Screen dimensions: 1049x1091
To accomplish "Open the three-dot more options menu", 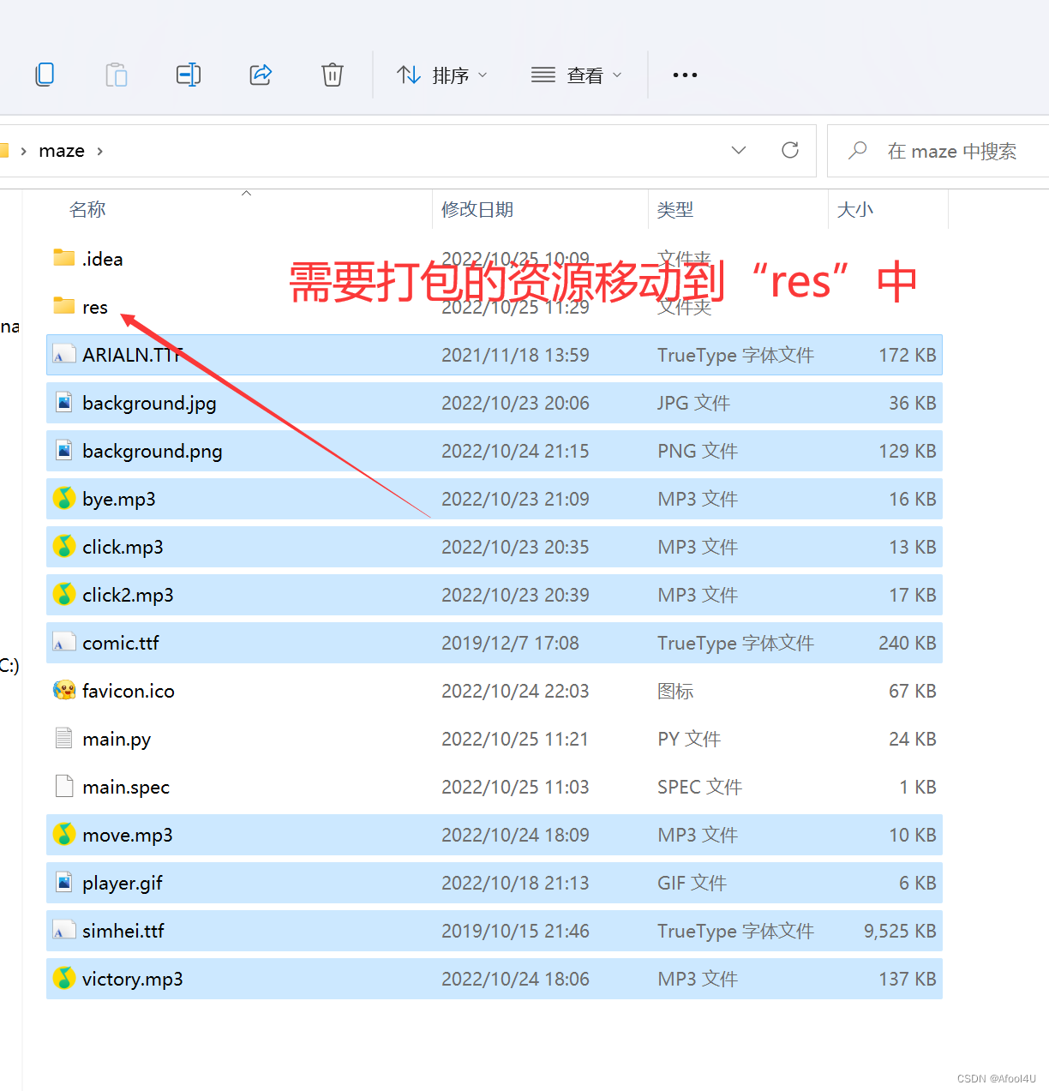I will click(685, 75).
